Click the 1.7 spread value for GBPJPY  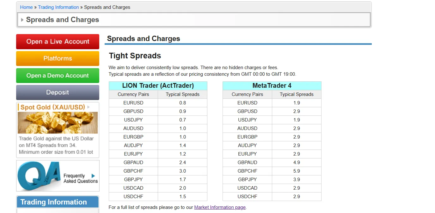click(x=182, y=180)
